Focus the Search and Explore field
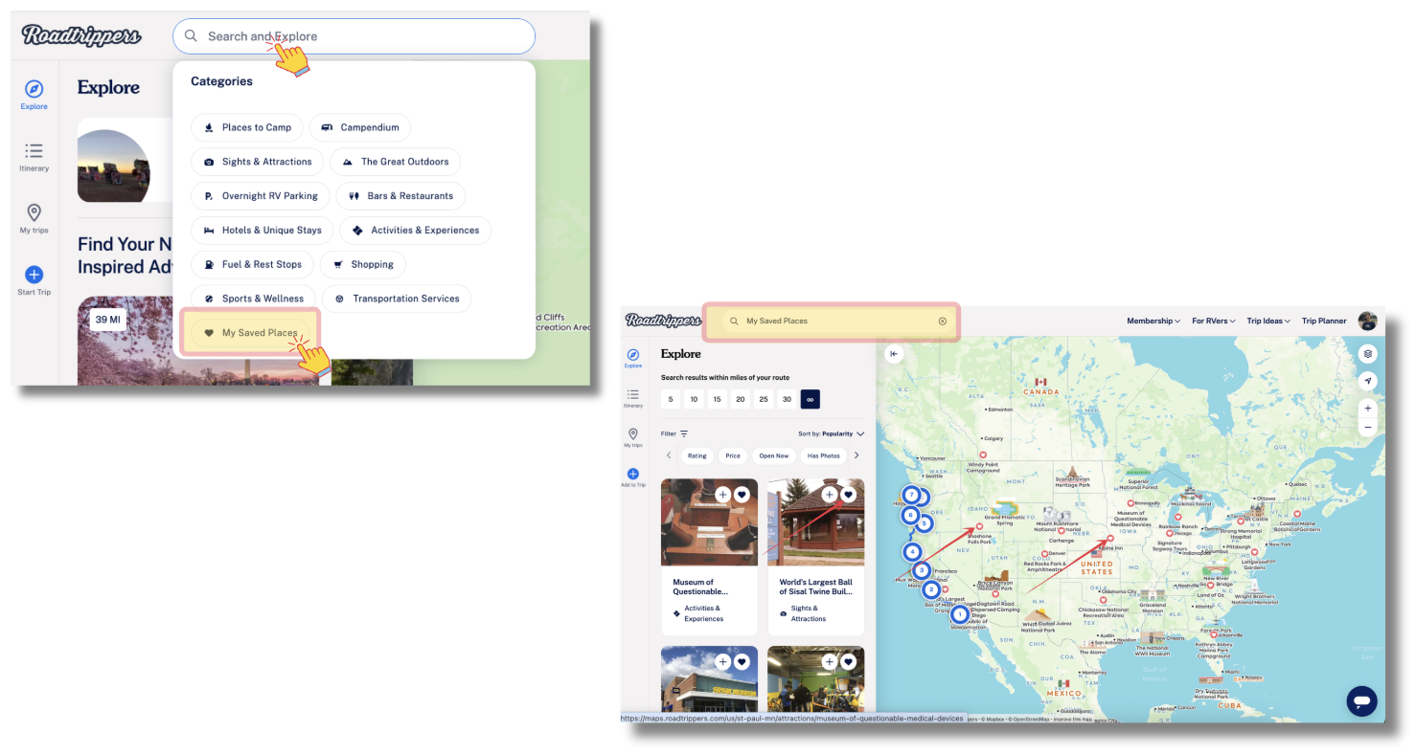1416x754 pixels. click(354, 36)
